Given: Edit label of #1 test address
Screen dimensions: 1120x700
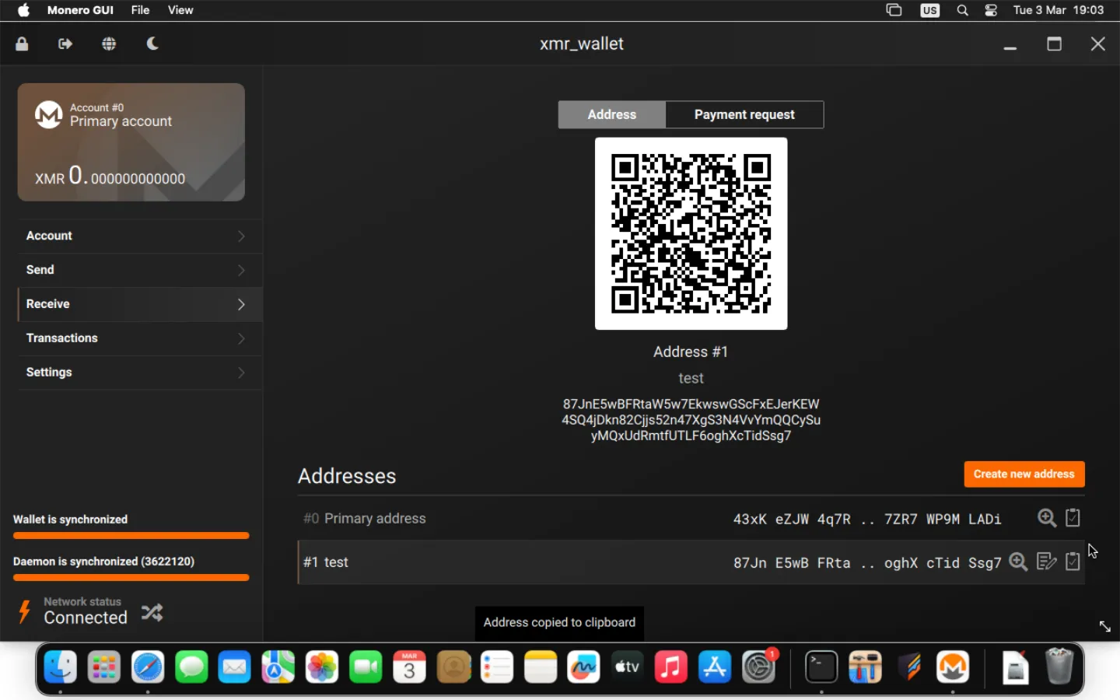Looking at the screenshot, I should pos(1047,562).
